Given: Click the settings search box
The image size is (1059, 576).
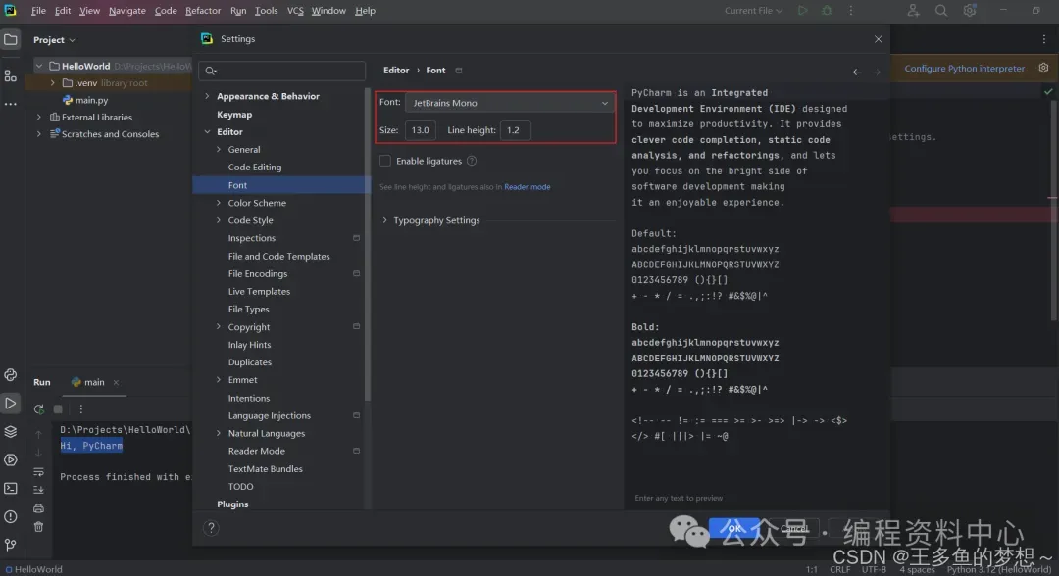Looking at the screenshot, I should [x=282, y=71].
